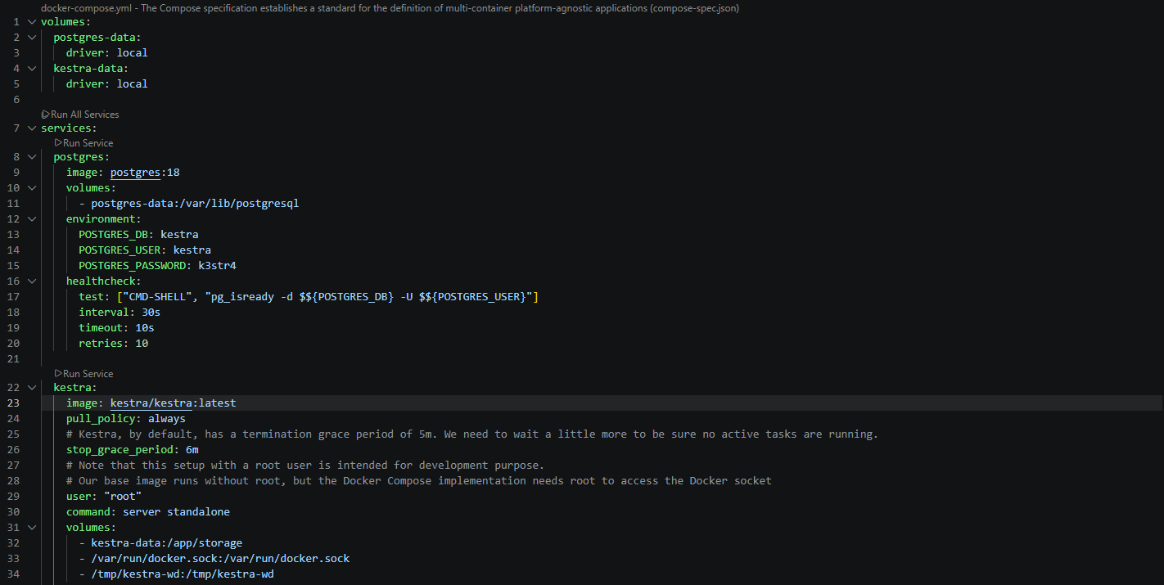Click the 'healthcheck:' key

104,281
